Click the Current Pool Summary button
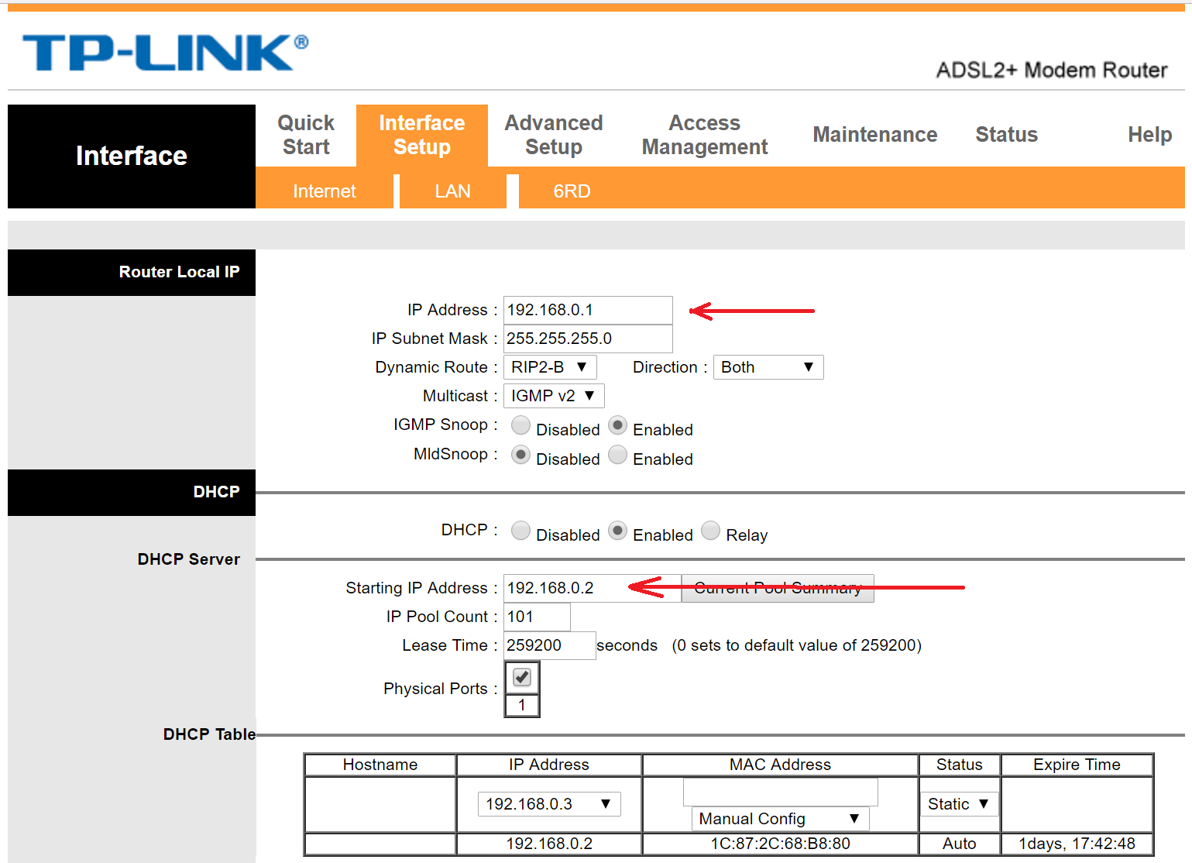Image resolution: width=1192 pixels, height=863 pixels. 778,588
